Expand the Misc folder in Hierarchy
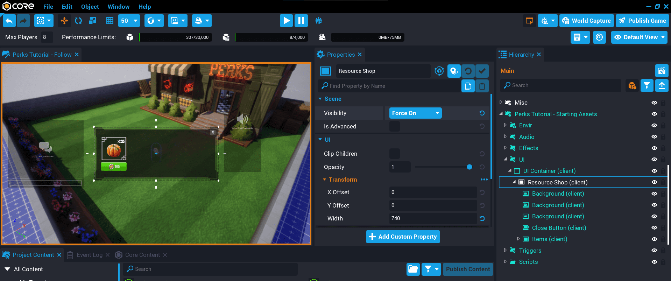Screen dimensions: 671x281 tap(501, 103)
